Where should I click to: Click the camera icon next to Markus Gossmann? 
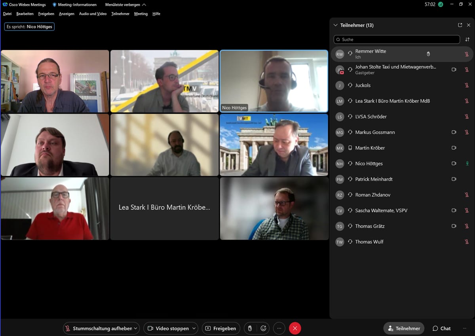click(x=454, y=132)
